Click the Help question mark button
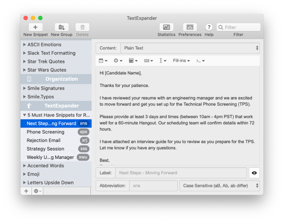The image size is (284, 222). [209, 27]
